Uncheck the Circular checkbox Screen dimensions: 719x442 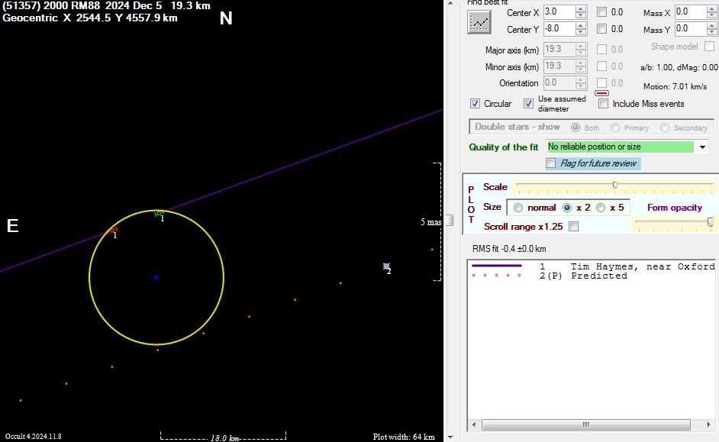pyautogui.click(x=476, y=104)
